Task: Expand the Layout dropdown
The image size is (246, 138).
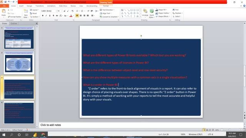Action: [x=35, y=10]
